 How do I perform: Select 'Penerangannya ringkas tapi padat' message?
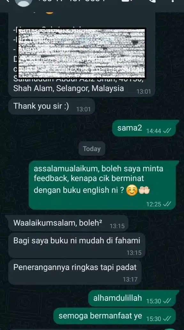(75, 272)
